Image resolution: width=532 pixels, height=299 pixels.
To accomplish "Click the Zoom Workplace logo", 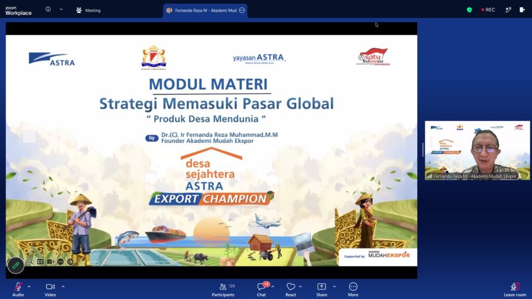I will [18, 10].
